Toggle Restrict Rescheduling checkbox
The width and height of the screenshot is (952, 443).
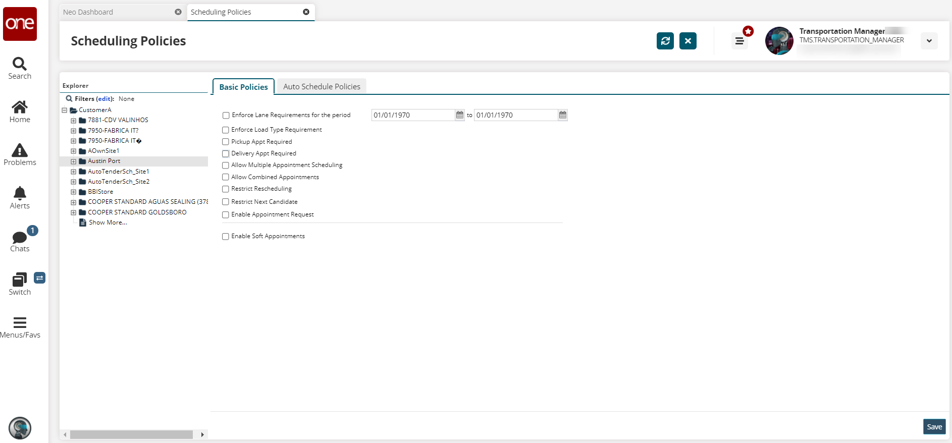(x=226, y=189)
